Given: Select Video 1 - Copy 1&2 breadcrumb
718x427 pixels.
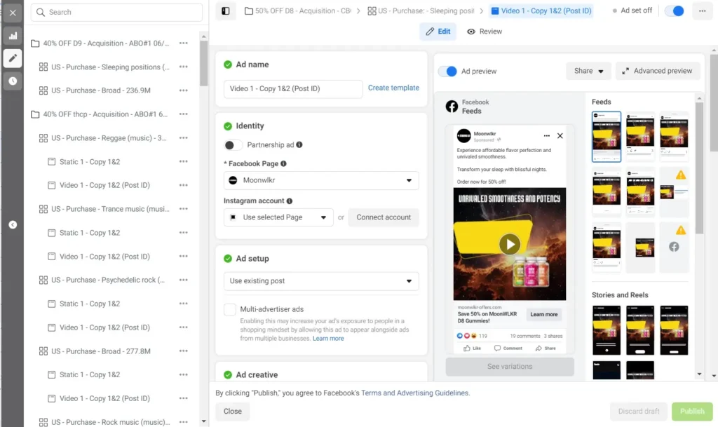Looking at the screenshot, I should point(541,11).
